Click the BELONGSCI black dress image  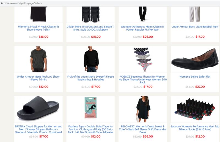(x=143, y=109)
